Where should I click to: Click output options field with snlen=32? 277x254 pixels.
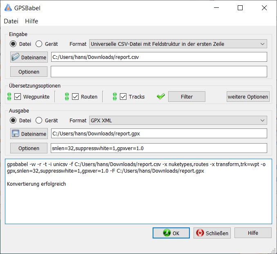click(159, 148)
